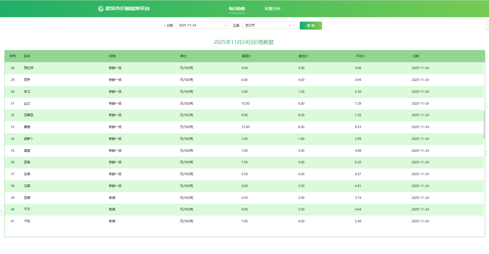The image size is (489, 254).
Task: Click the 平均价 column header
Action: click(x=360, y=56)
